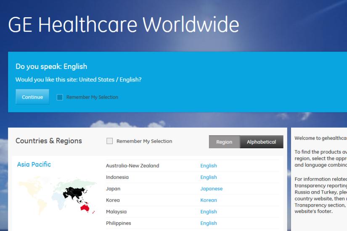Viewport: 347px width, 231px height.
Task: Choose English for Indonesia
Action: (x=209, y=177)
